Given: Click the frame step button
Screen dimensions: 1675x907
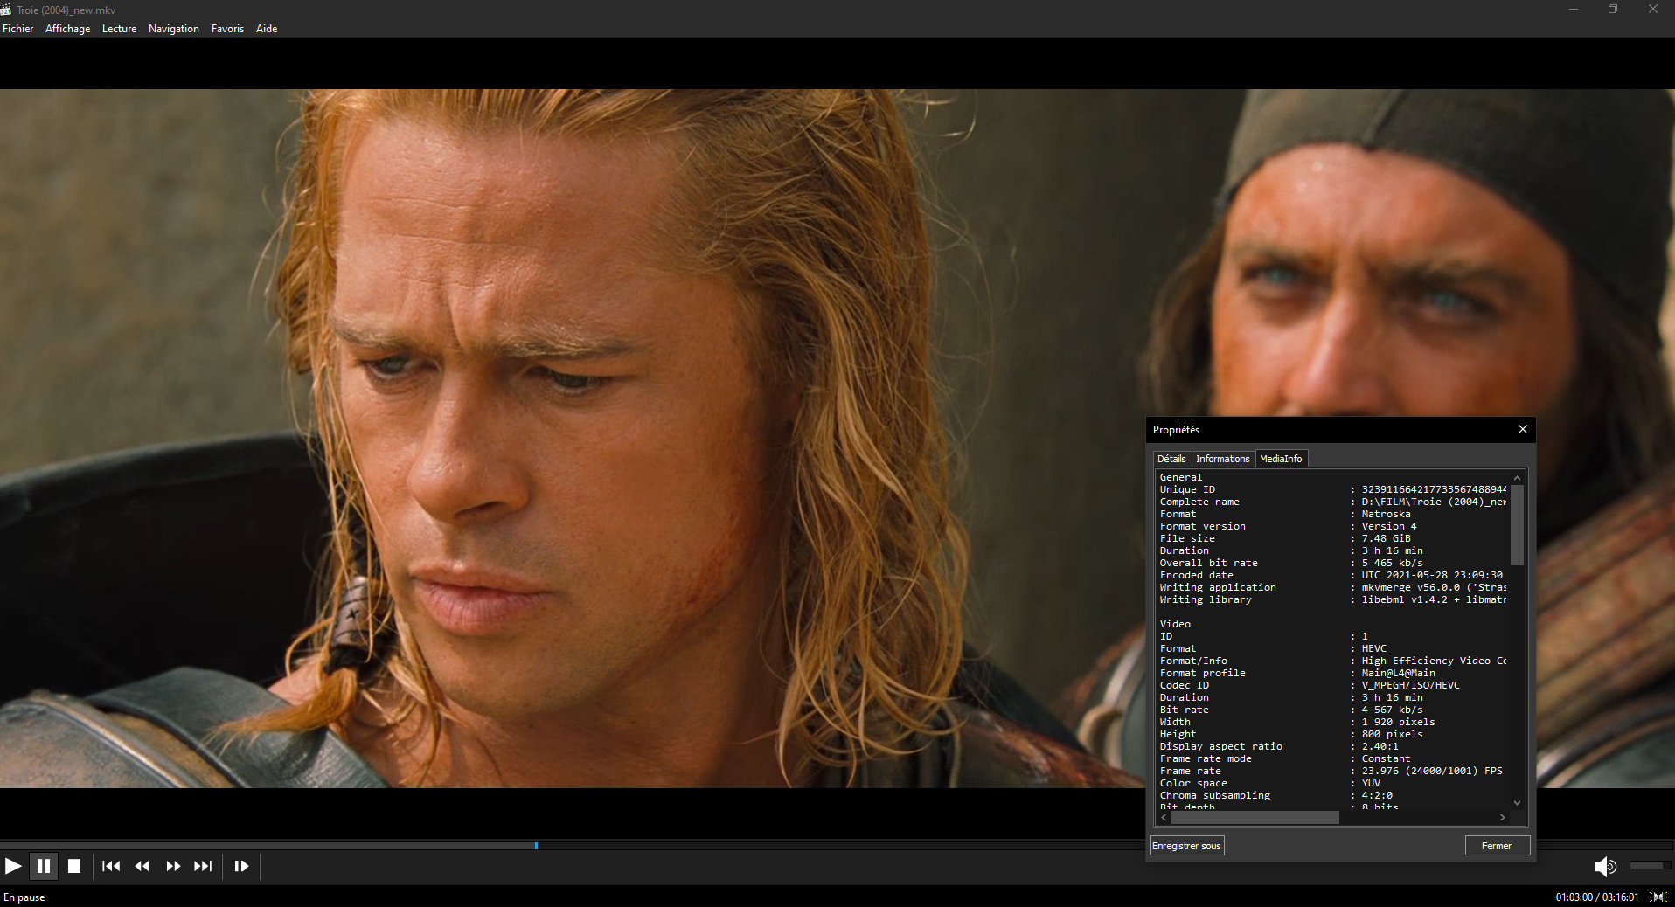Looking at the screenshot, I should [241, 866].
